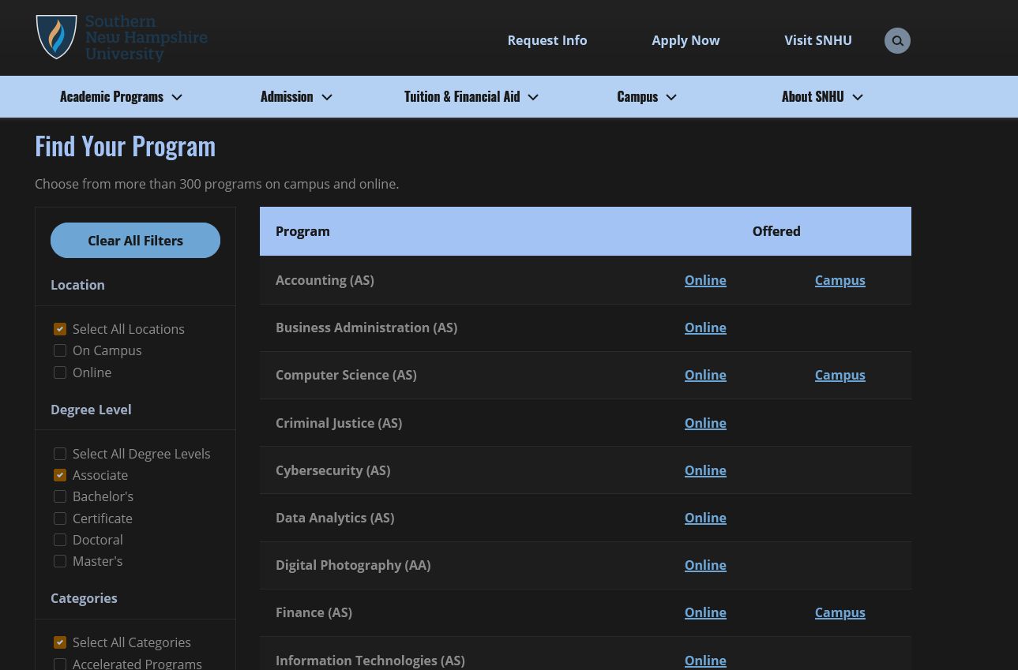Open the Campus menu label

[637, 96]
